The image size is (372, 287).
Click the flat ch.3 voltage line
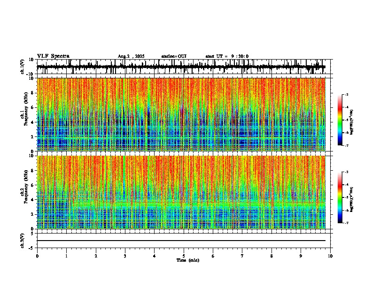pos(181,241)
